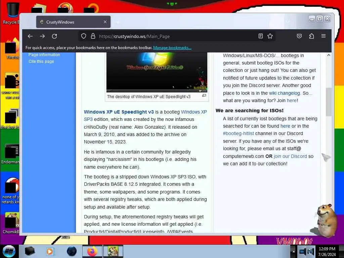Viewport: 344px width, 258px height.
Task: Close the CrustyWindows tab
Action: (x=105, y=22)
